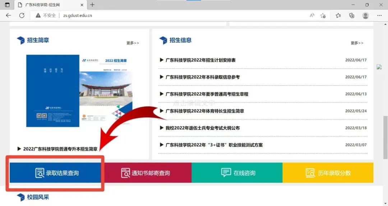The image size is (388, 206).
Task: Open 广东科技学院2022年本科录取信息参考 link
Action: tap(203, 77)
